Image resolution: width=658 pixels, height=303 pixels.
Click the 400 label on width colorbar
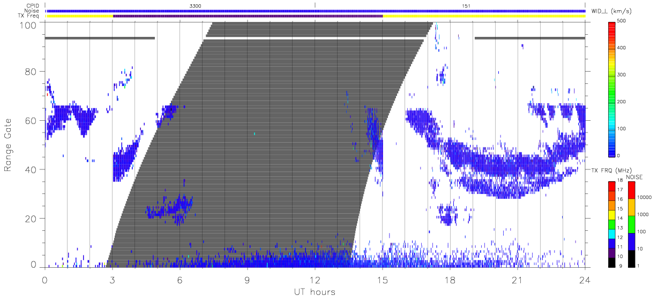click(622, 48)
